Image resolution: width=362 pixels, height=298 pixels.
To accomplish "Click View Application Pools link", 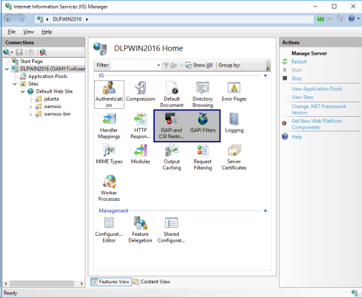I will pyautogui.click(x=317, y=89).
